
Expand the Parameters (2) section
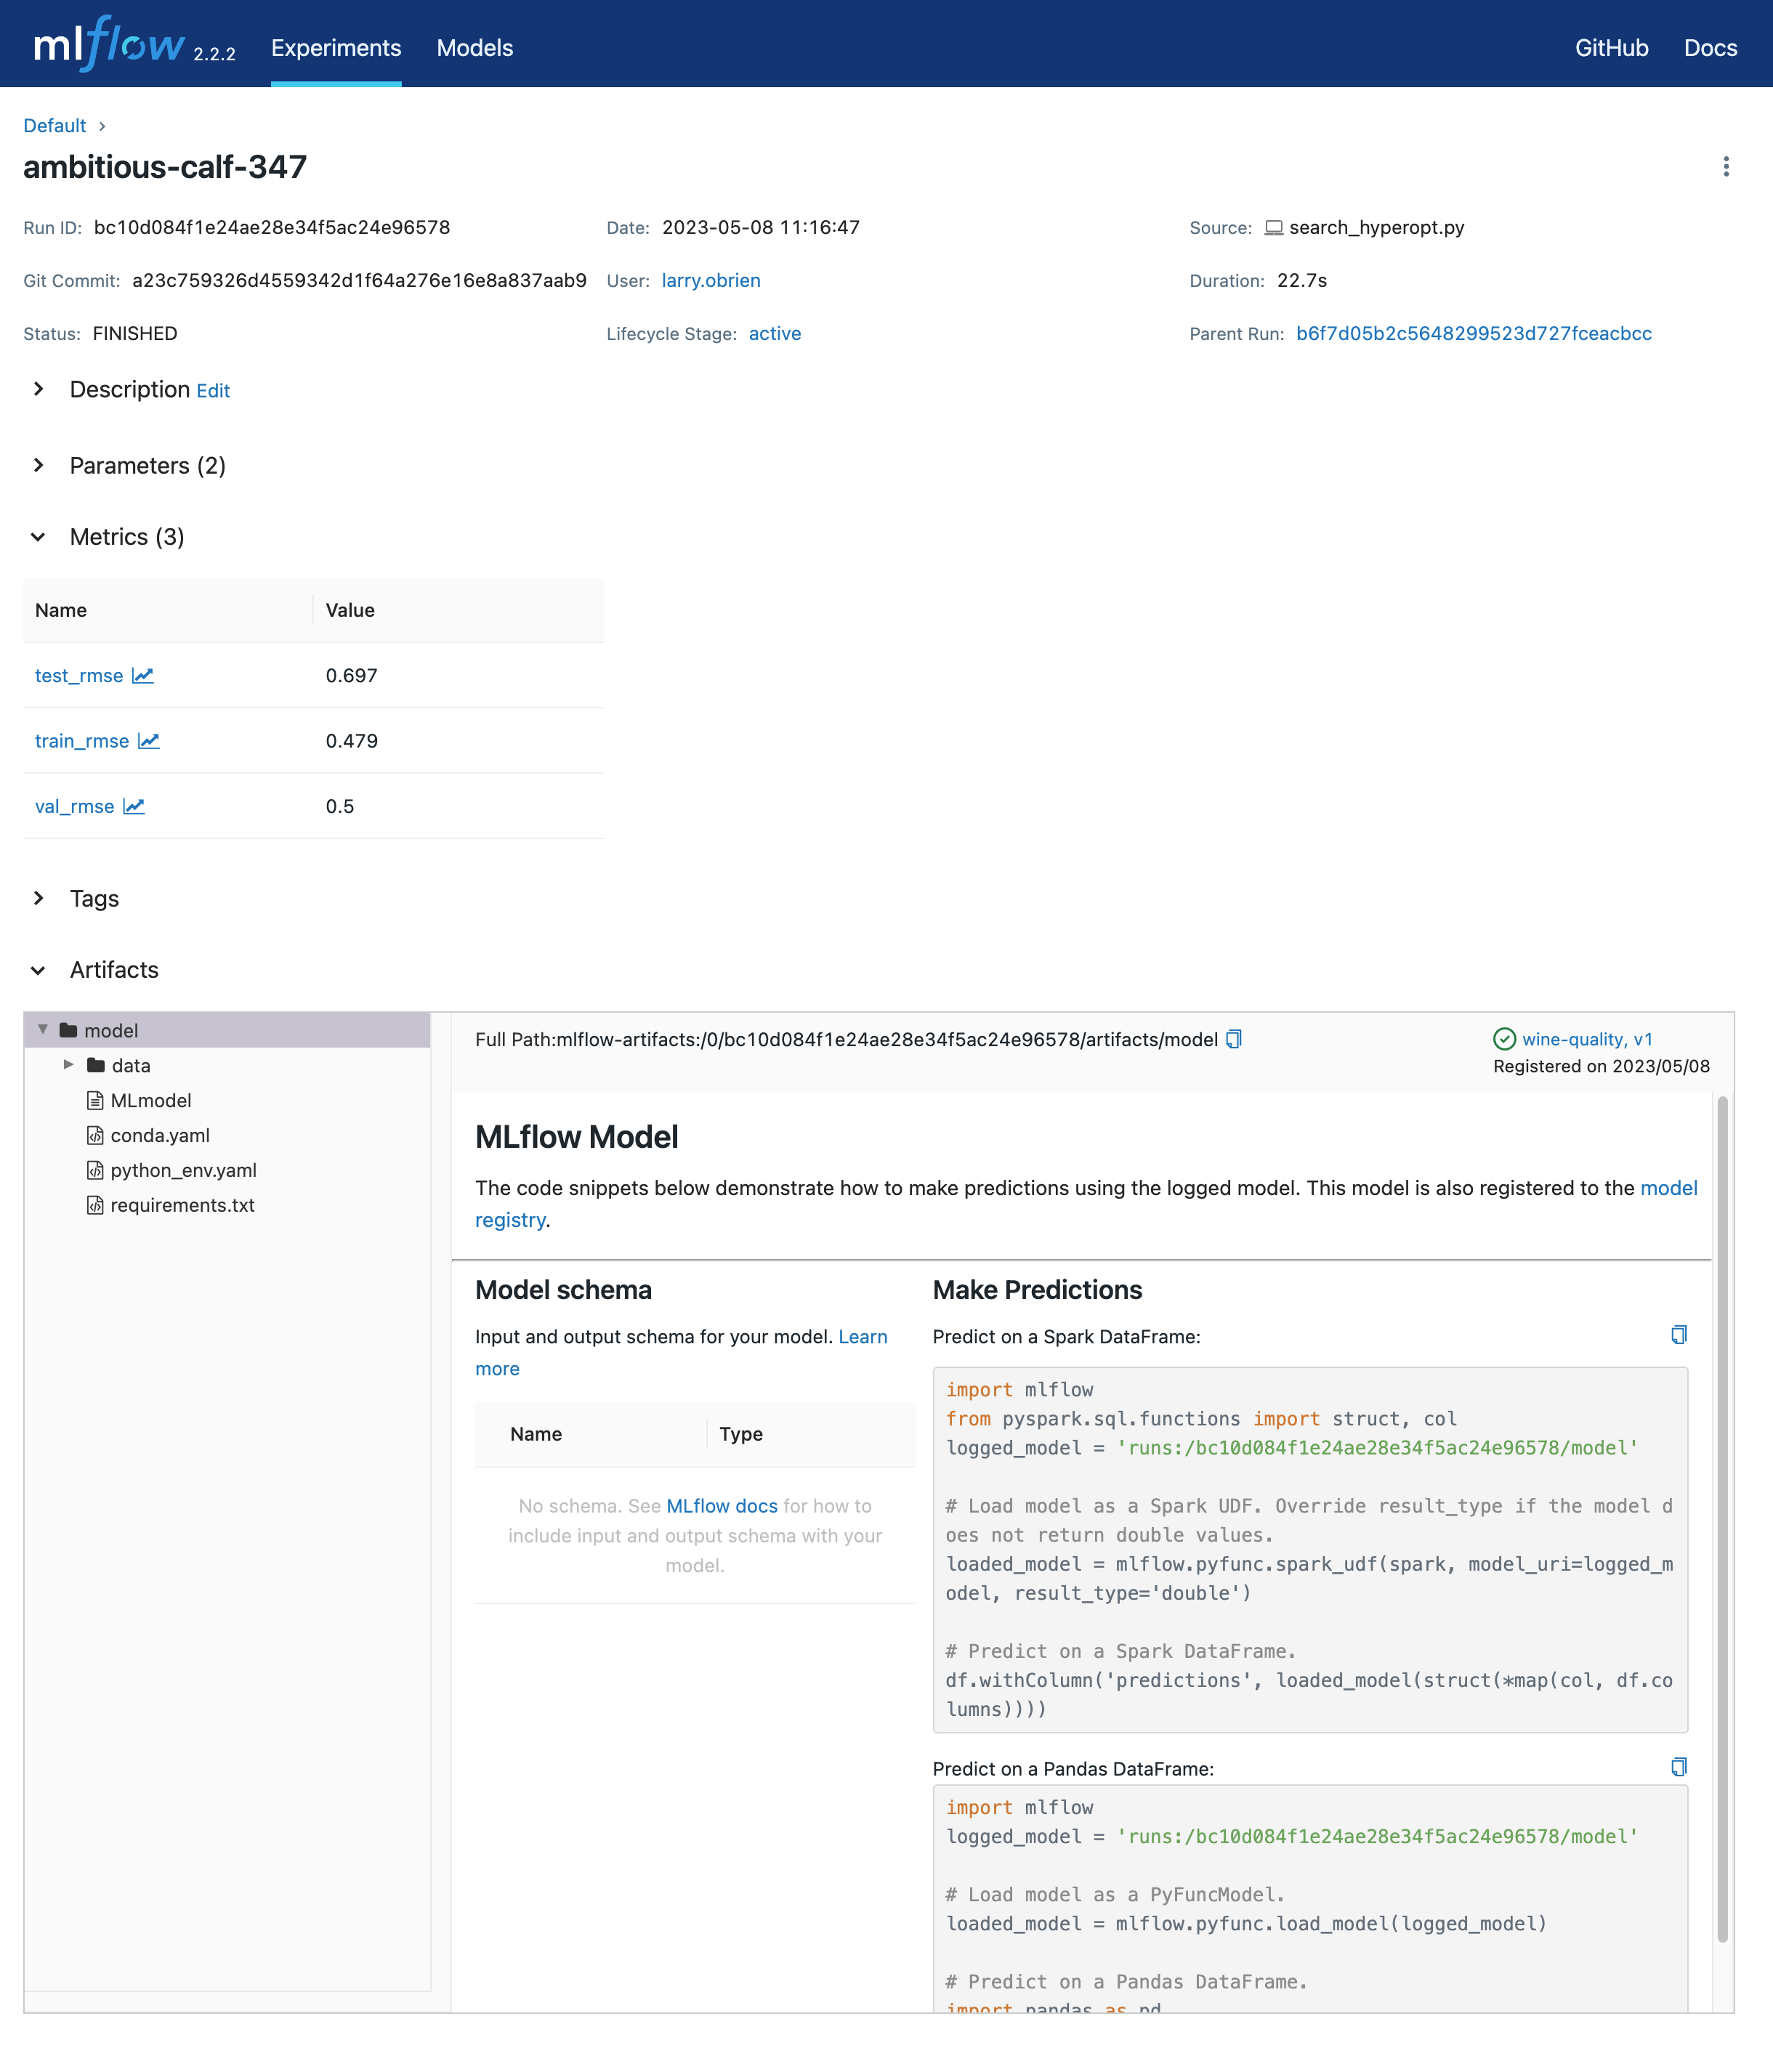39,465
